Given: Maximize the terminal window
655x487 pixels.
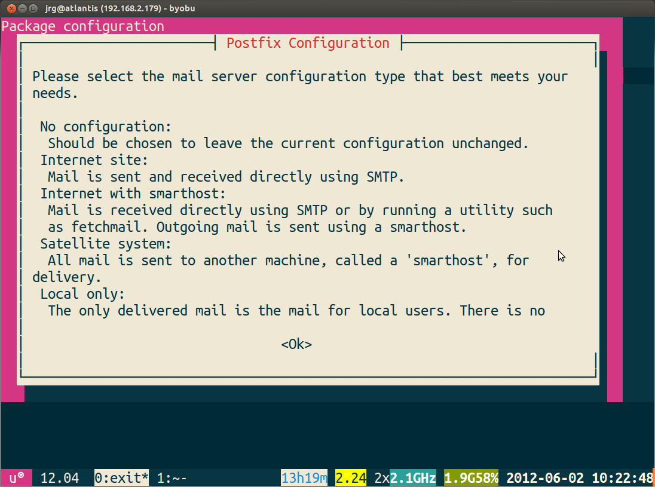Looking at the screenshot, I should click(33, 8).
